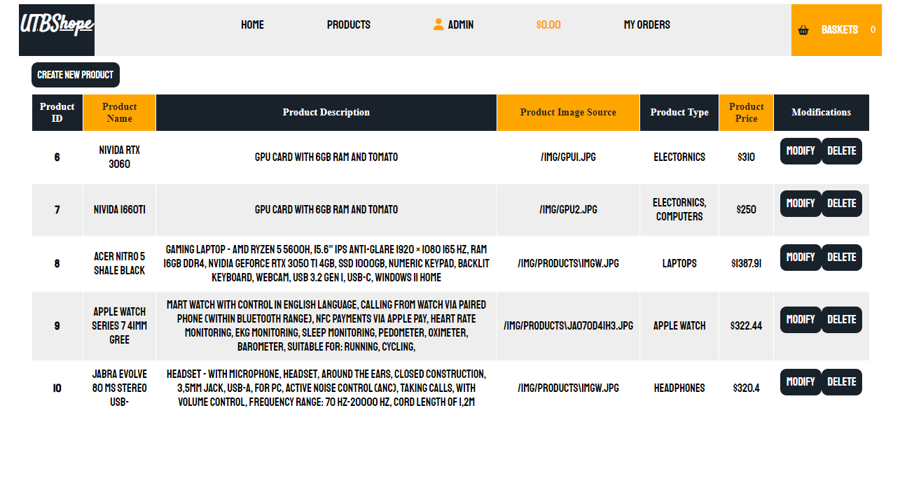Screen dimensions: 900x485
Task: Go to the Home page
Action: pos(252,24)
